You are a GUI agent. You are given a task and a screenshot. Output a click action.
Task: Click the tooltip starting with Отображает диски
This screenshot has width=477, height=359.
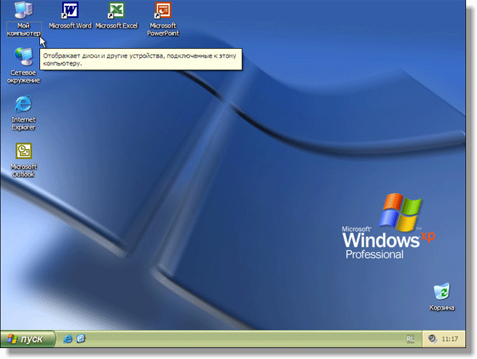tap(141, 59)
